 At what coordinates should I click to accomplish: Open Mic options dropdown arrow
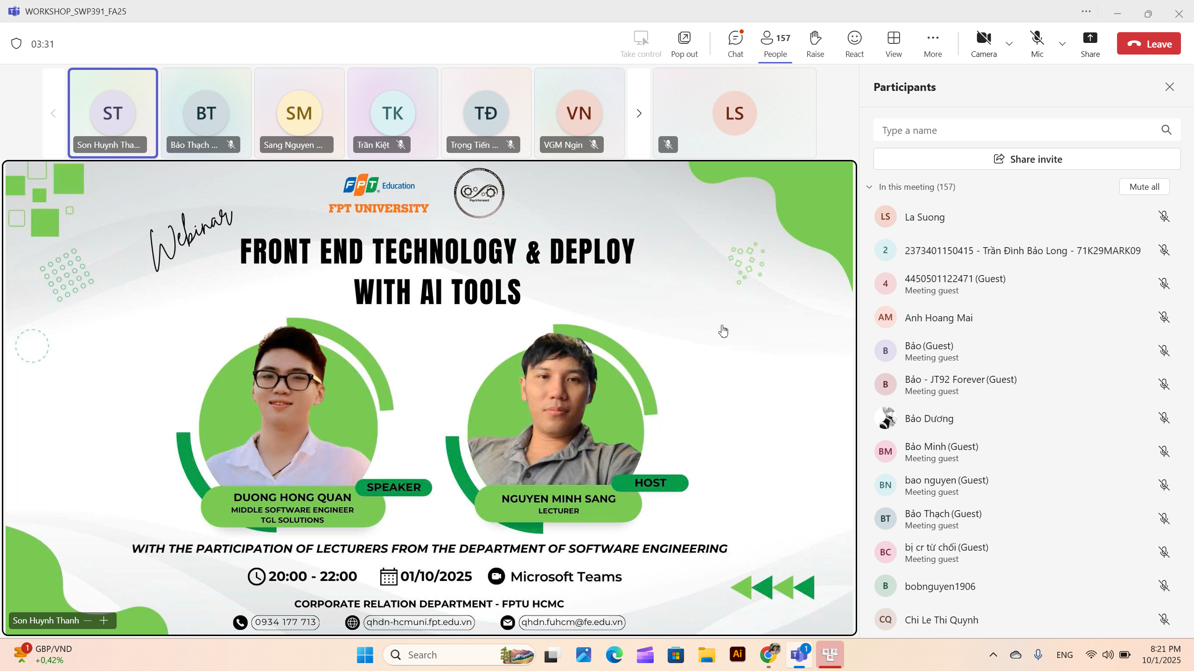[x=1062, y=44]
